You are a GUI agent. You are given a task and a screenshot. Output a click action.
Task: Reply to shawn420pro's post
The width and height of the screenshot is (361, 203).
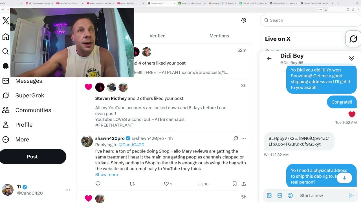pyautogui.click(x=98, y=184)
